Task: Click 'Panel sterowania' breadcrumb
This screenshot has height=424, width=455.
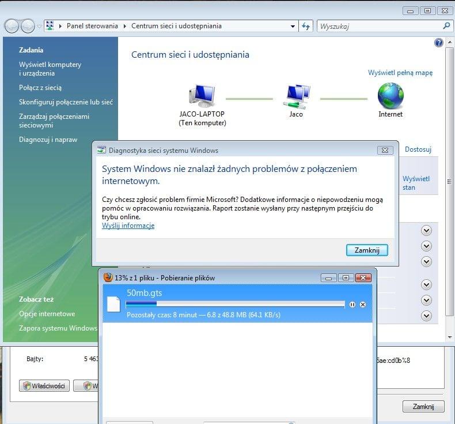Action: coord(92,26)
